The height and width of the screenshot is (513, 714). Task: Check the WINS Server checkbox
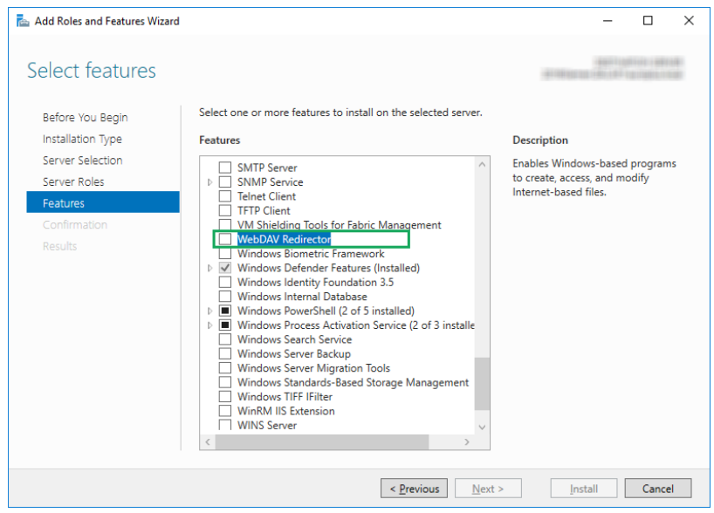pos(225,426)
